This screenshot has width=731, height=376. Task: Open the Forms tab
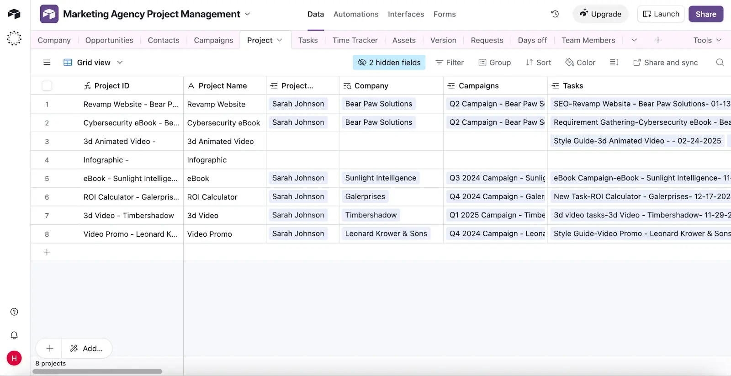tap(445, 14)
